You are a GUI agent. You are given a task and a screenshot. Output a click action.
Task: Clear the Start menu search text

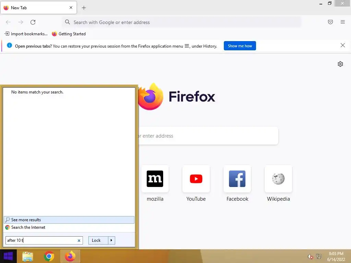pos(79,241)
